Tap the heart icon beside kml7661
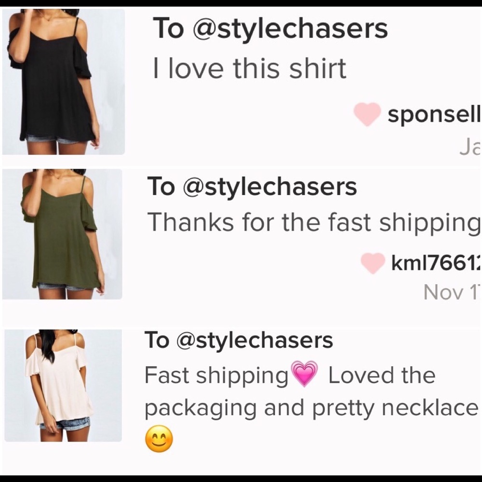 pyautogui.click(x=373, y=263)
